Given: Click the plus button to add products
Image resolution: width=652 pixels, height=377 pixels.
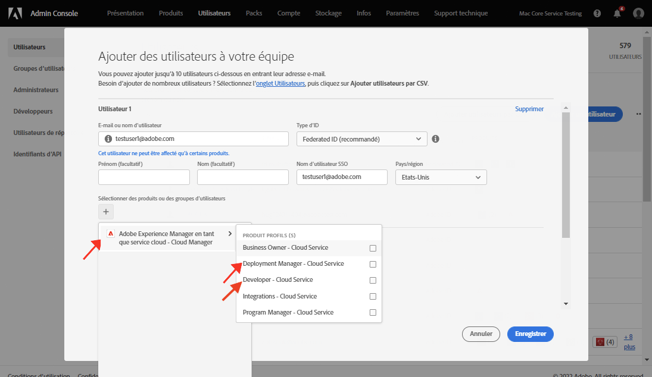Looking at the screenshot, I should 105,212.
